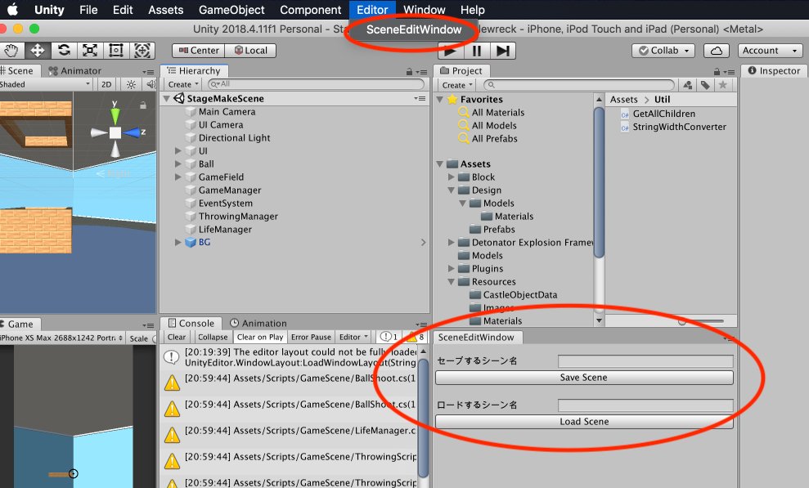Click the Pause button
This screenshot has height=488, width=809.
pos(477,51)
